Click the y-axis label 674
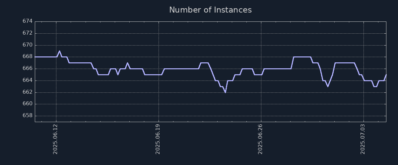Screen dimensions: 398x165 point(28,21)
